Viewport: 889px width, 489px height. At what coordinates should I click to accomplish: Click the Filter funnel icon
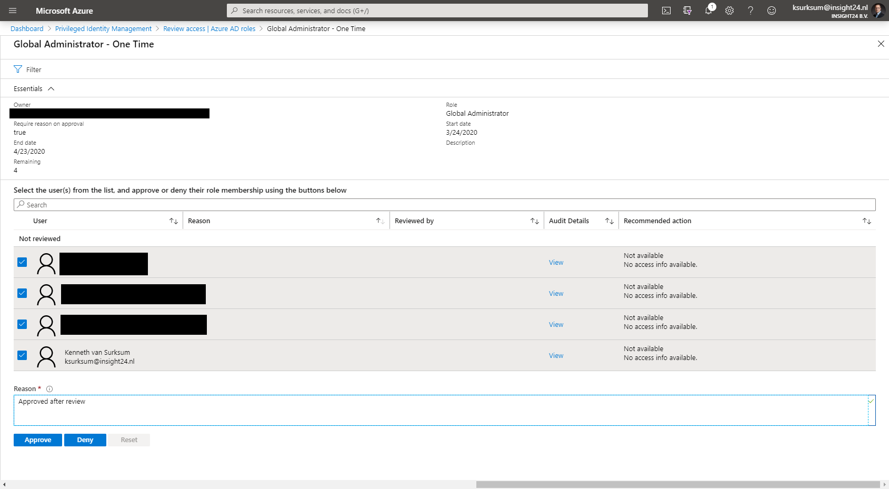point(18,69)
